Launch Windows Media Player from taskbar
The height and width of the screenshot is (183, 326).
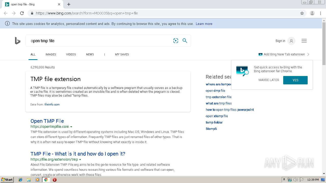click(37, 180)
